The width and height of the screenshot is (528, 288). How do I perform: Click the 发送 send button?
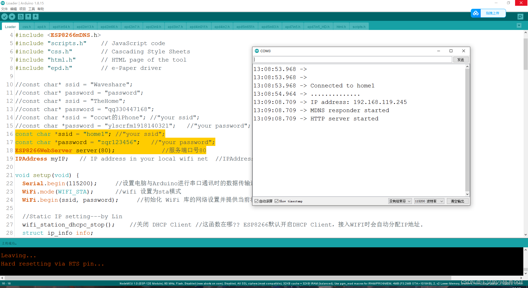(x=461, y=59)
